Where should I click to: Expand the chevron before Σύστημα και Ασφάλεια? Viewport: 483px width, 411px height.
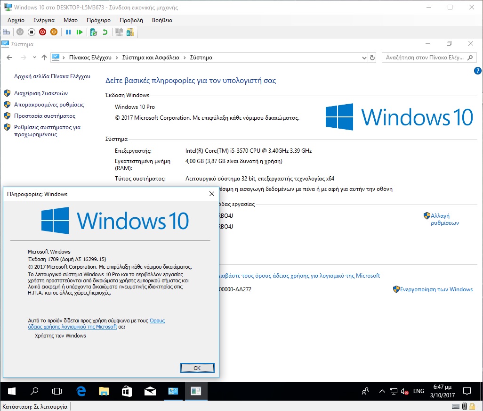coord(117,58)
